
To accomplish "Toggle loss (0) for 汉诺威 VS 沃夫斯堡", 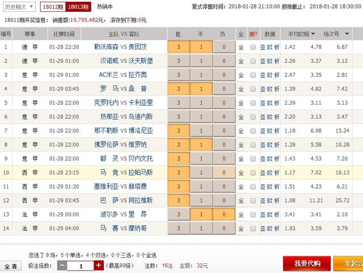I will [x=224, y=61].
